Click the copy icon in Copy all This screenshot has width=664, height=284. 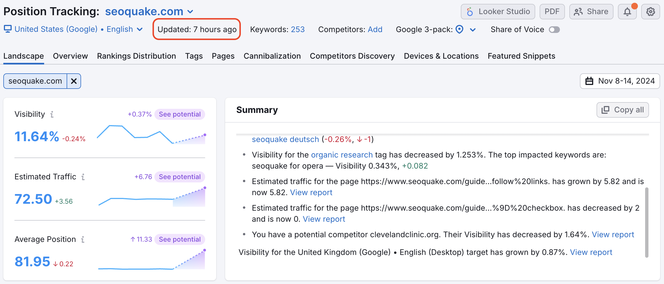pos(605,110)
